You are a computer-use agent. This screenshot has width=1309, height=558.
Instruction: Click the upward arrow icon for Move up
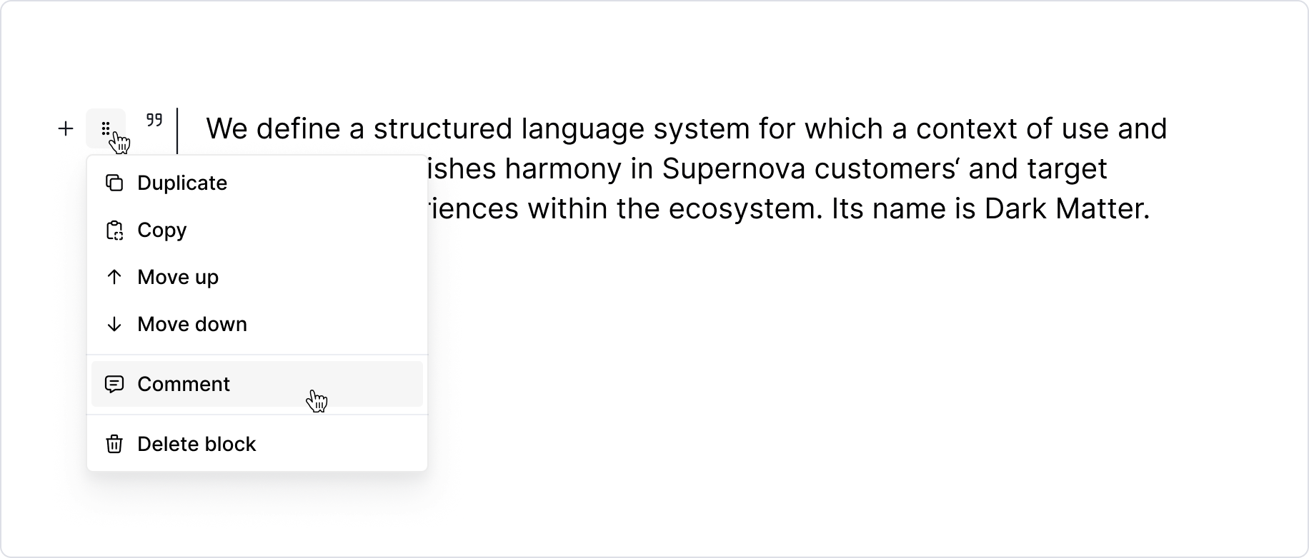coord(114,277)
